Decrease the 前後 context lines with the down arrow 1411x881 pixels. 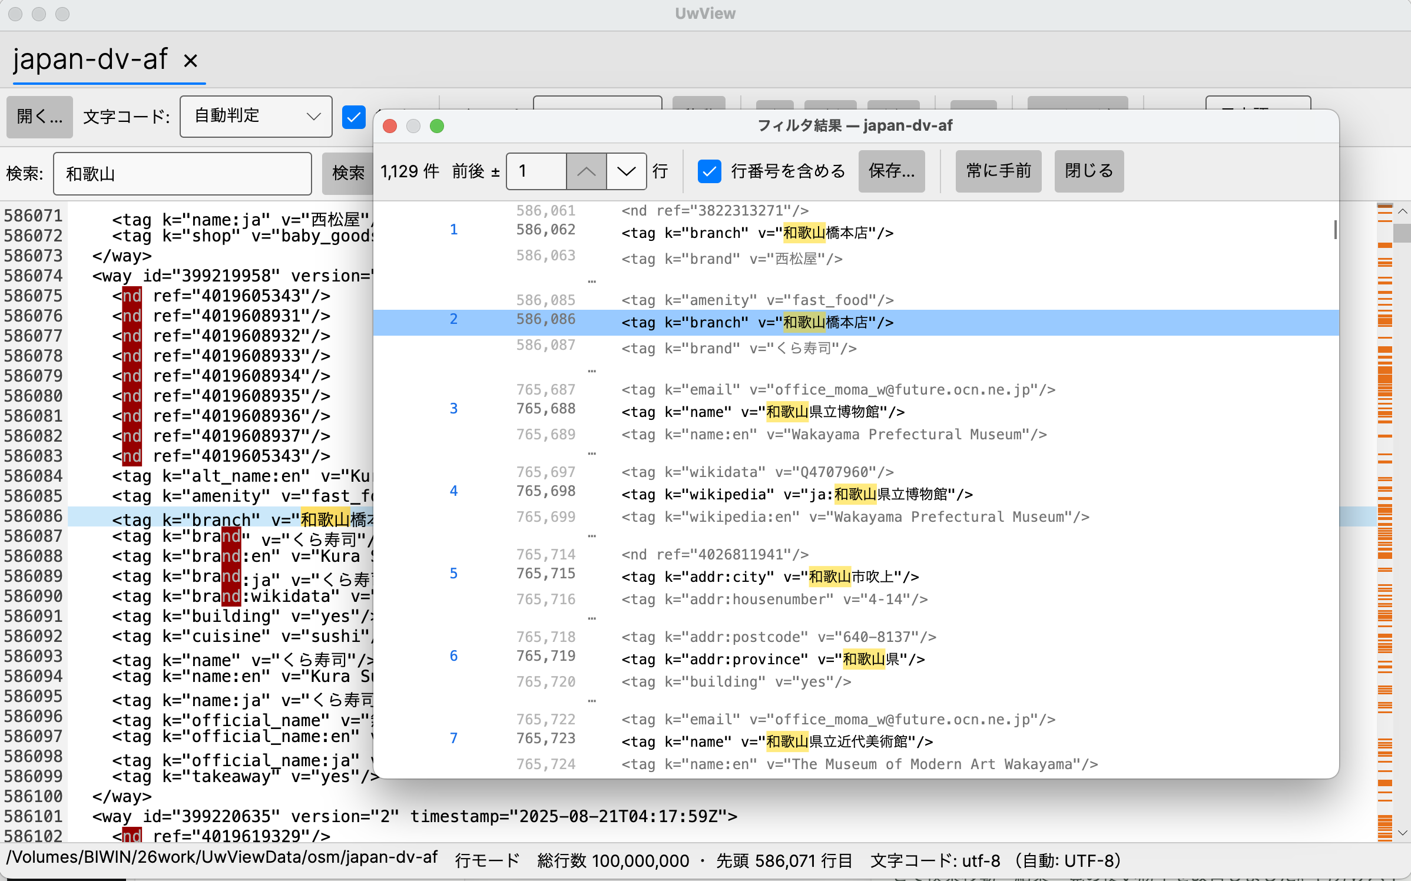pyautogui.click(x=627, y=171)
